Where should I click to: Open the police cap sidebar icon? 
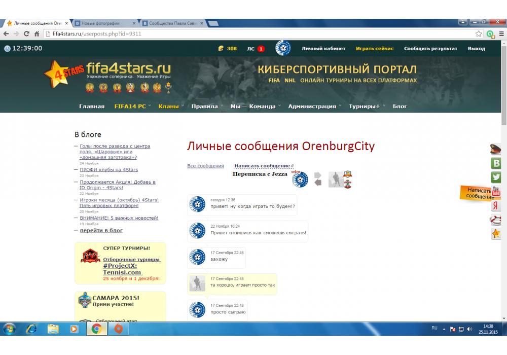[495, 150]
